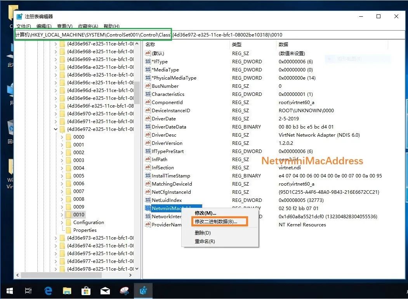Open the Mail app from the taskbar

tap(105, 291)
